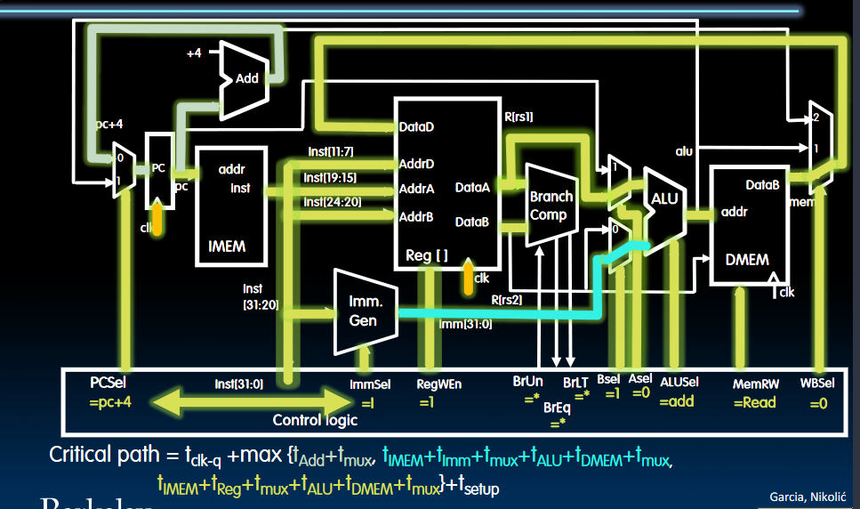Click the Branch Comp block

[x=551, y=206]
